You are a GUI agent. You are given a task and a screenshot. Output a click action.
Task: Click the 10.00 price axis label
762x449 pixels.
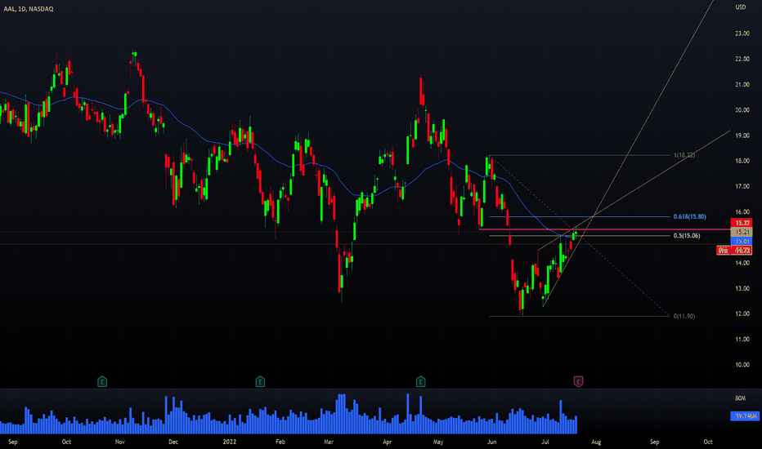742,365
